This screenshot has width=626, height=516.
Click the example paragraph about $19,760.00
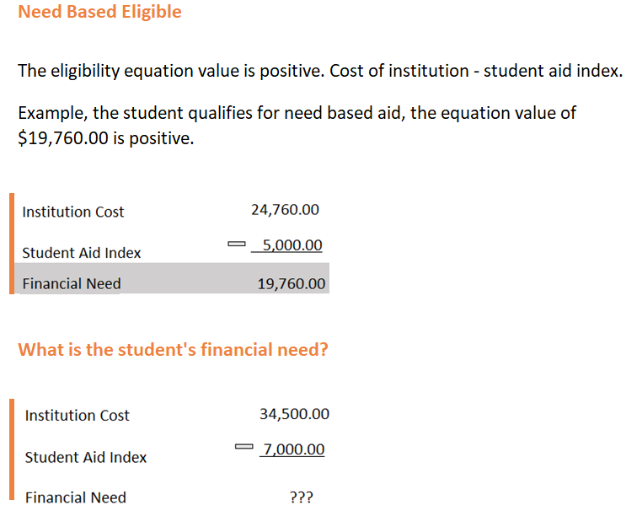coord(297,125)
